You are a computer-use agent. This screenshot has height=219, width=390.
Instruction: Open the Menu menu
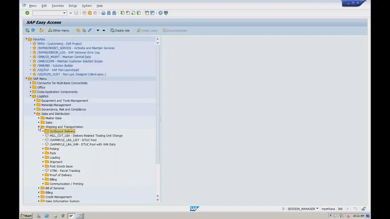[32, 6]
